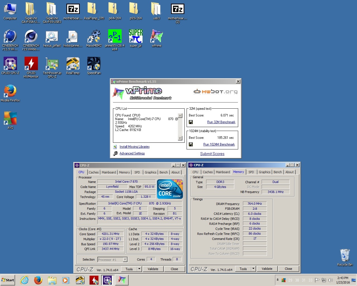Open motherboar... (2) 7z archive icon

pyautogui.click(x=177, y=13)
